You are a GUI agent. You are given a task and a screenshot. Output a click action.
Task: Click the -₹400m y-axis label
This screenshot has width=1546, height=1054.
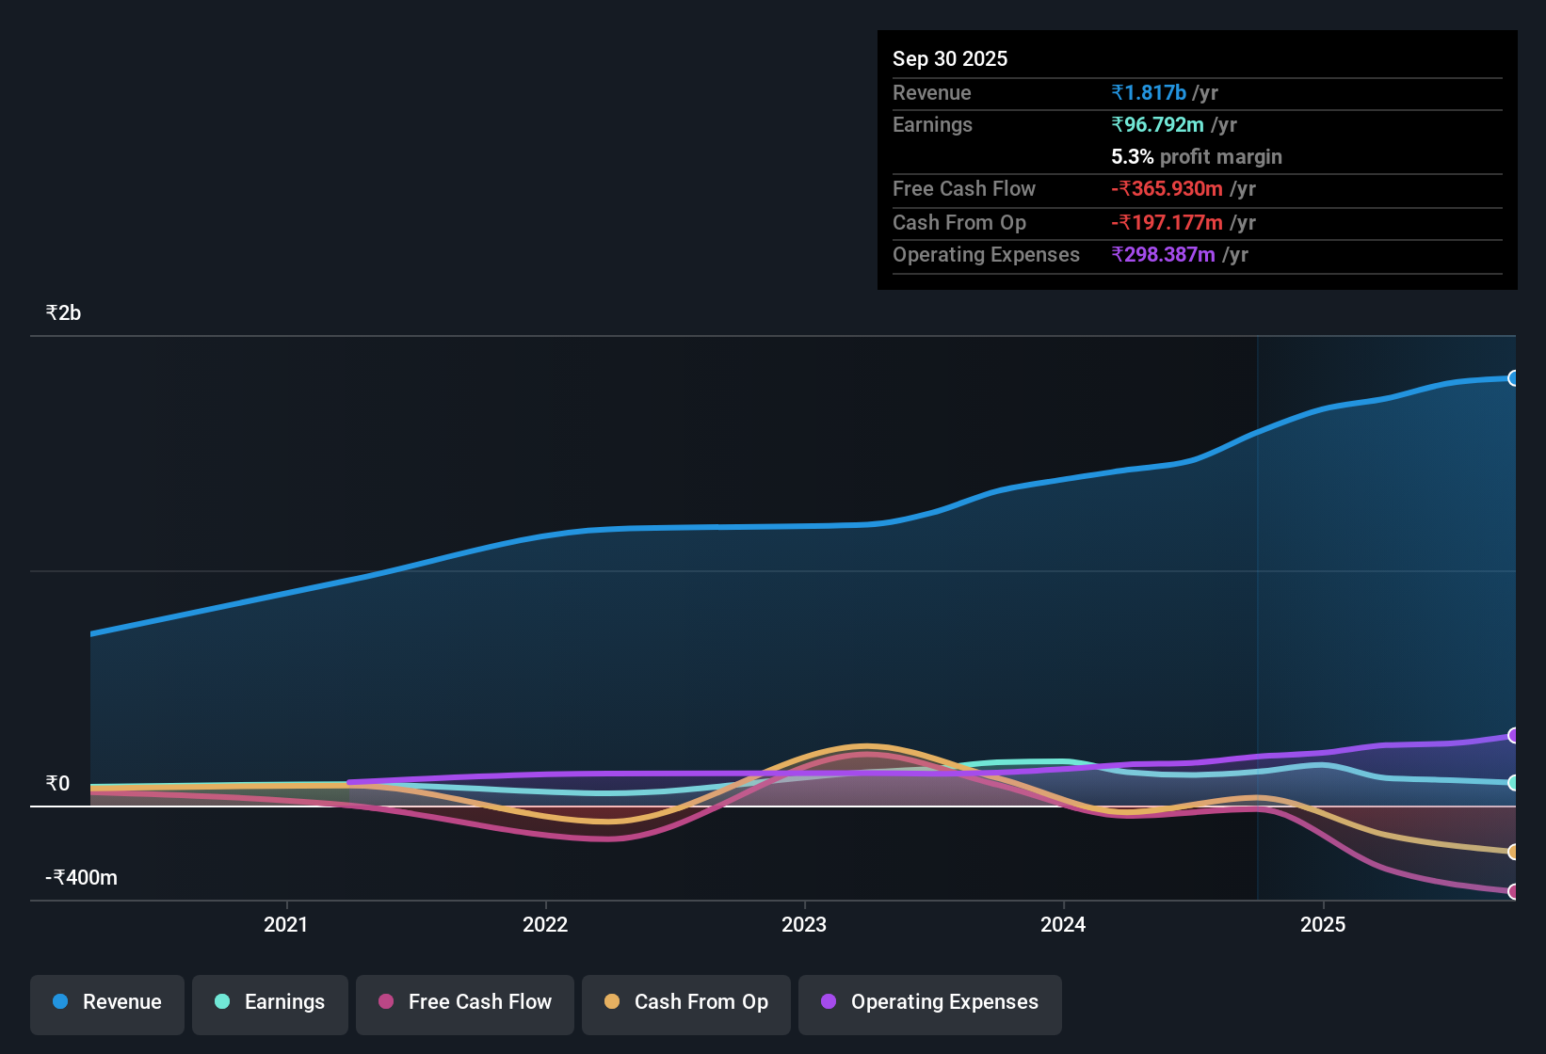pos(81,878)
